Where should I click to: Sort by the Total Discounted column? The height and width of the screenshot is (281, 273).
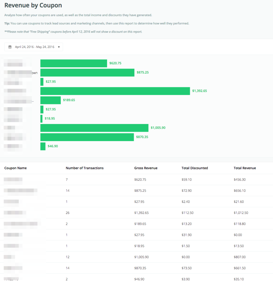pos(194,168)
